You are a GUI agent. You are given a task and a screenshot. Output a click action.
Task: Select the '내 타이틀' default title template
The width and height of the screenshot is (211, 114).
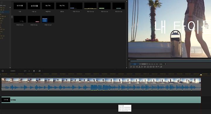coord(20,6)
